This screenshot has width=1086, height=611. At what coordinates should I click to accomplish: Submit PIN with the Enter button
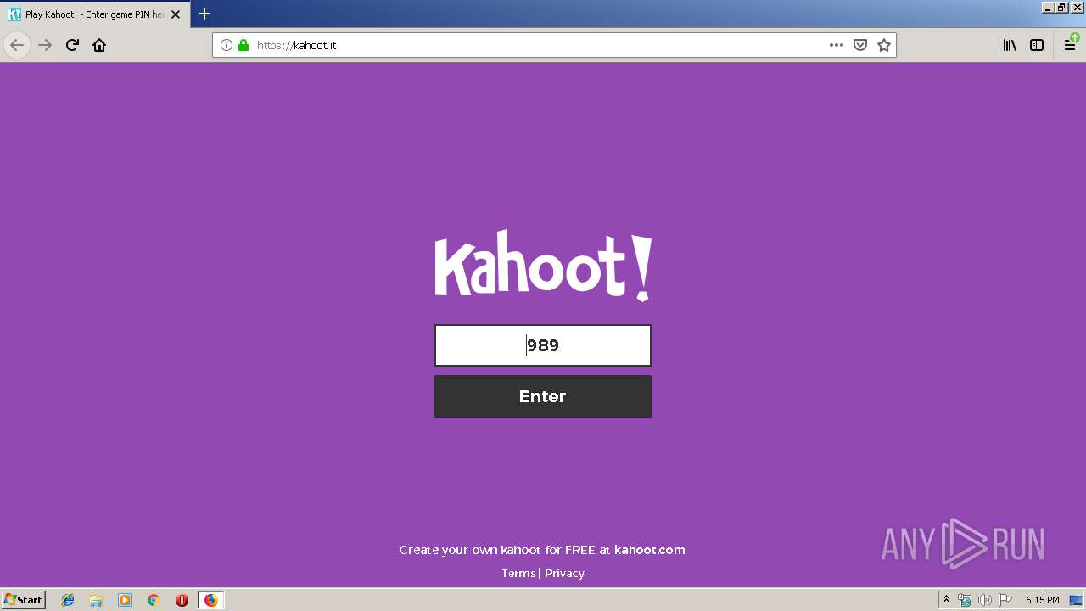(x=543, y=396)
